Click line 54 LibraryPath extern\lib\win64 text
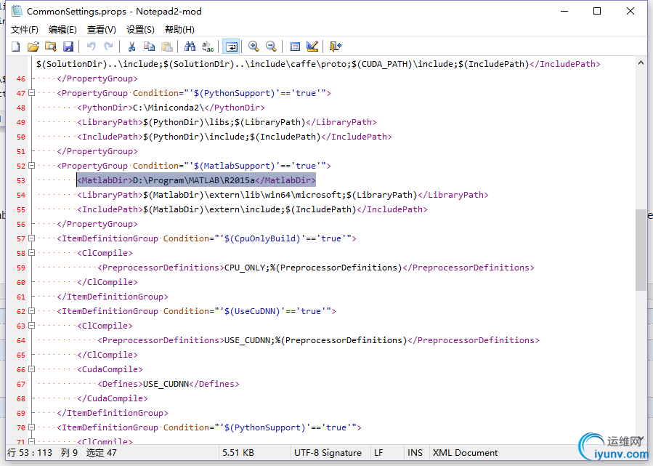 (x=283, y=195)
